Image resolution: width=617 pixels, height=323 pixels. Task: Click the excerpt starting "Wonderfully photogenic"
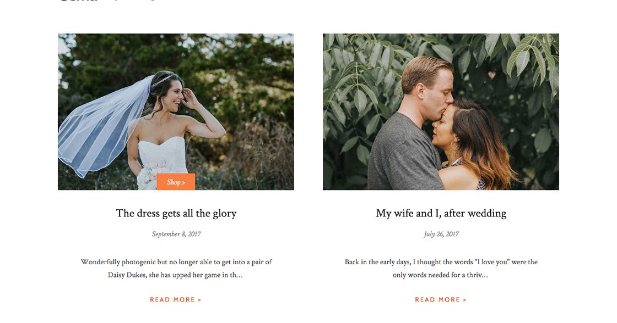coord(176,268)
